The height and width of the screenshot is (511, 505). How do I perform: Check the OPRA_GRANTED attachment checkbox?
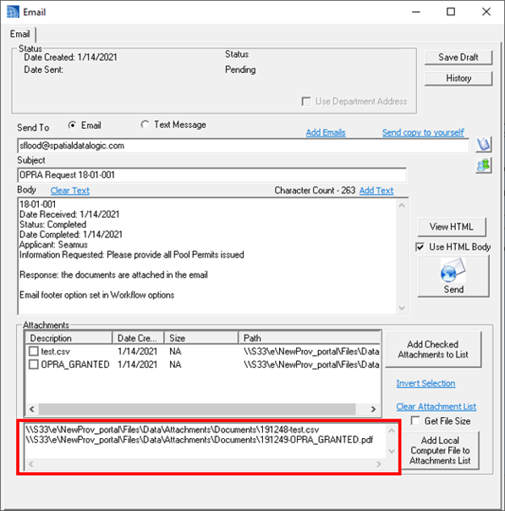(34, 364)
